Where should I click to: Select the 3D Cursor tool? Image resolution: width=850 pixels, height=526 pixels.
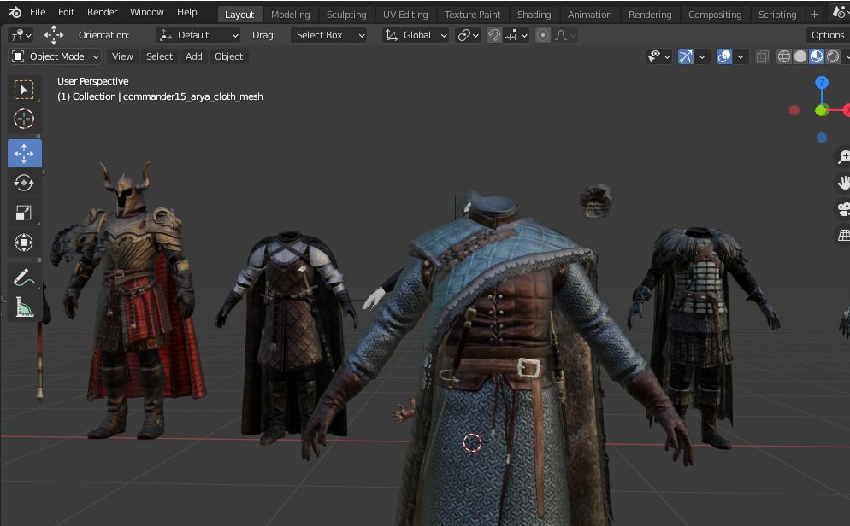click(x=24, y=119)
